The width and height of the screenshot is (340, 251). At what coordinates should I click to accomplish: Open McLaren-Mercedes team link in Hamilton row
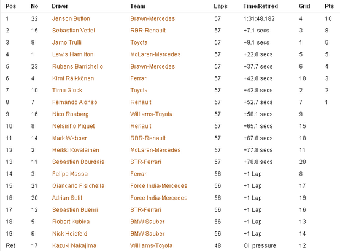pos(155,54)
